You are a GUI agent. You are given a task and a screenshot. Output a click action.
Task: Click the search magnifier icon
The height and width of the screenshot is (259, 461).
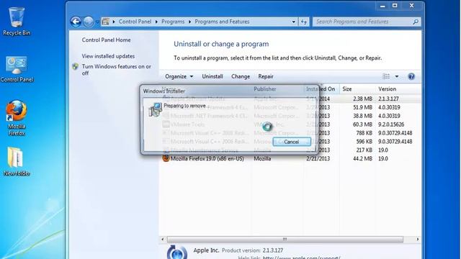tap(416, 22)
